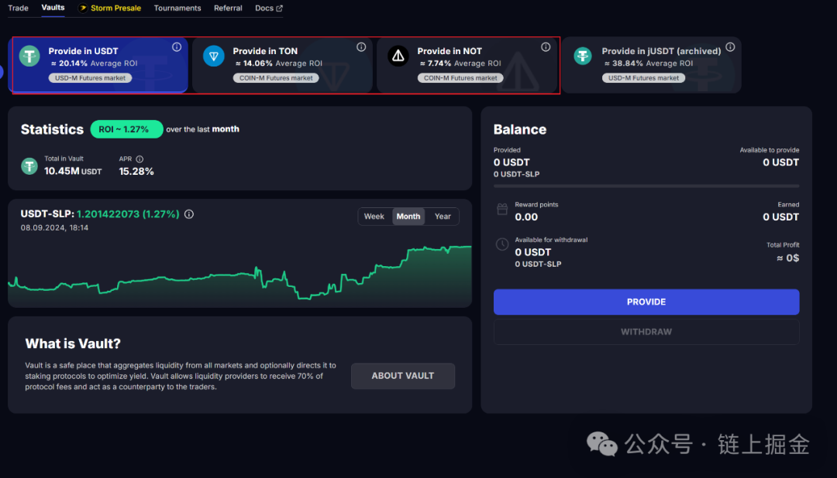Click USD-M Futures market tag on USDT card
Viewport: 837px width, 478px height.
[x=90, y=78]
